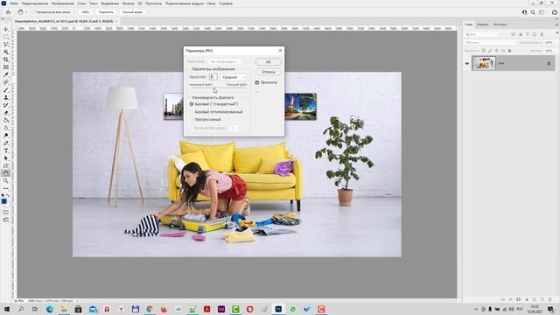Select the Crop tool
Viewport: 560px width, 315px height.
point(6,59)
